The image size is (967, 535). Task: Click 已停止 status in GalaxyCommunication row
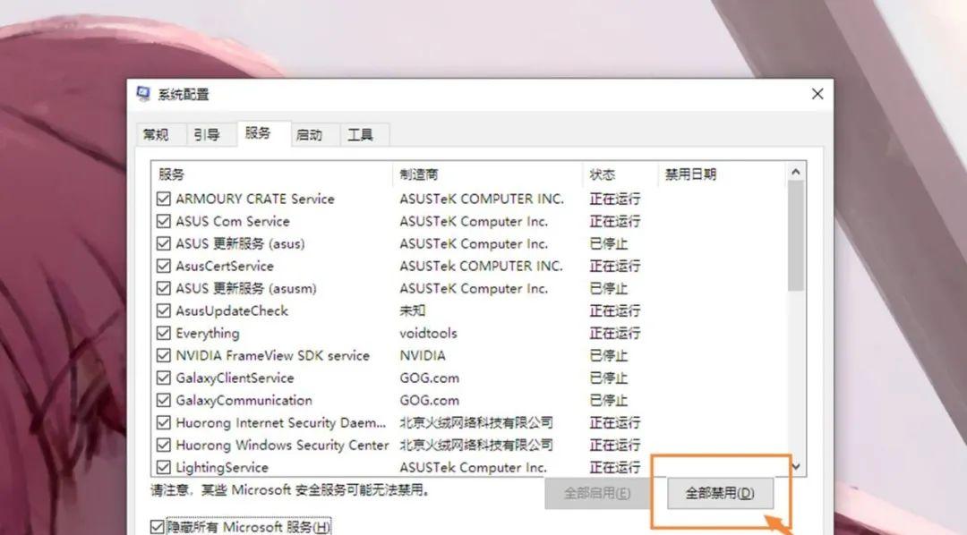coord(609,400)
